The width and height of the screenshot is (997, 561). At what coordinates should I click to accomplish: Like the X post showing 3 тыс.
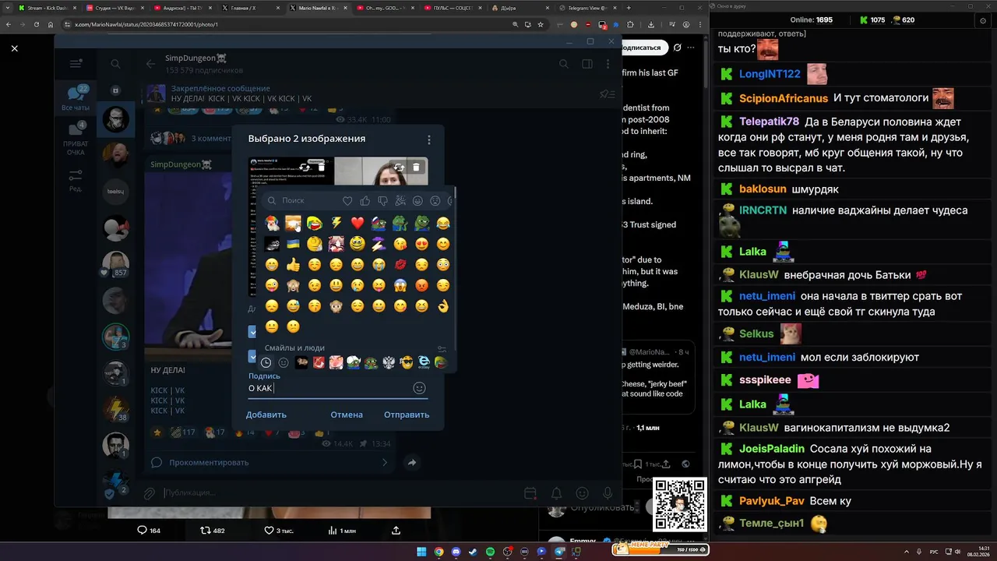pyautogui.click(x=279, y=531)
